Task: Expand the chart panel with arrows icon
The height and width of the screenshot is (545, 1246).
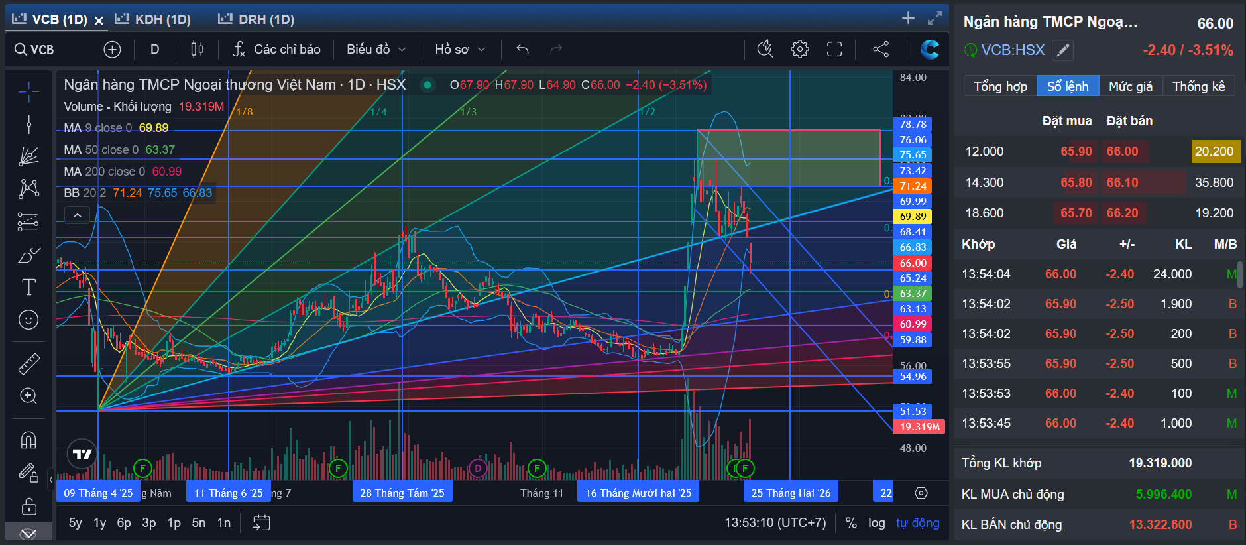Action: coord(935,18)
